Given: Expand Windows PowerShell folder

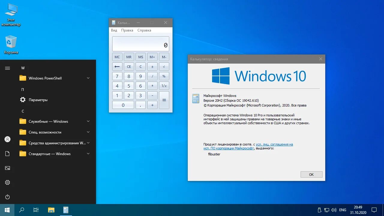Looking at the screenshot, I should point(54,78).
